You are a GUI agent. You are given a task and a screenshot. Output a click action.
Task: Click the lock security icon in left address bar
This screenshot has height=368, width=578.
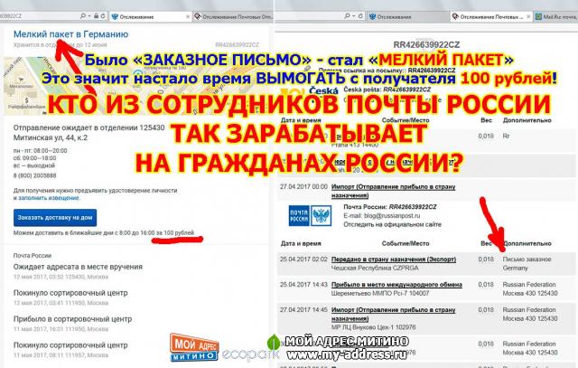coord(97,16)
